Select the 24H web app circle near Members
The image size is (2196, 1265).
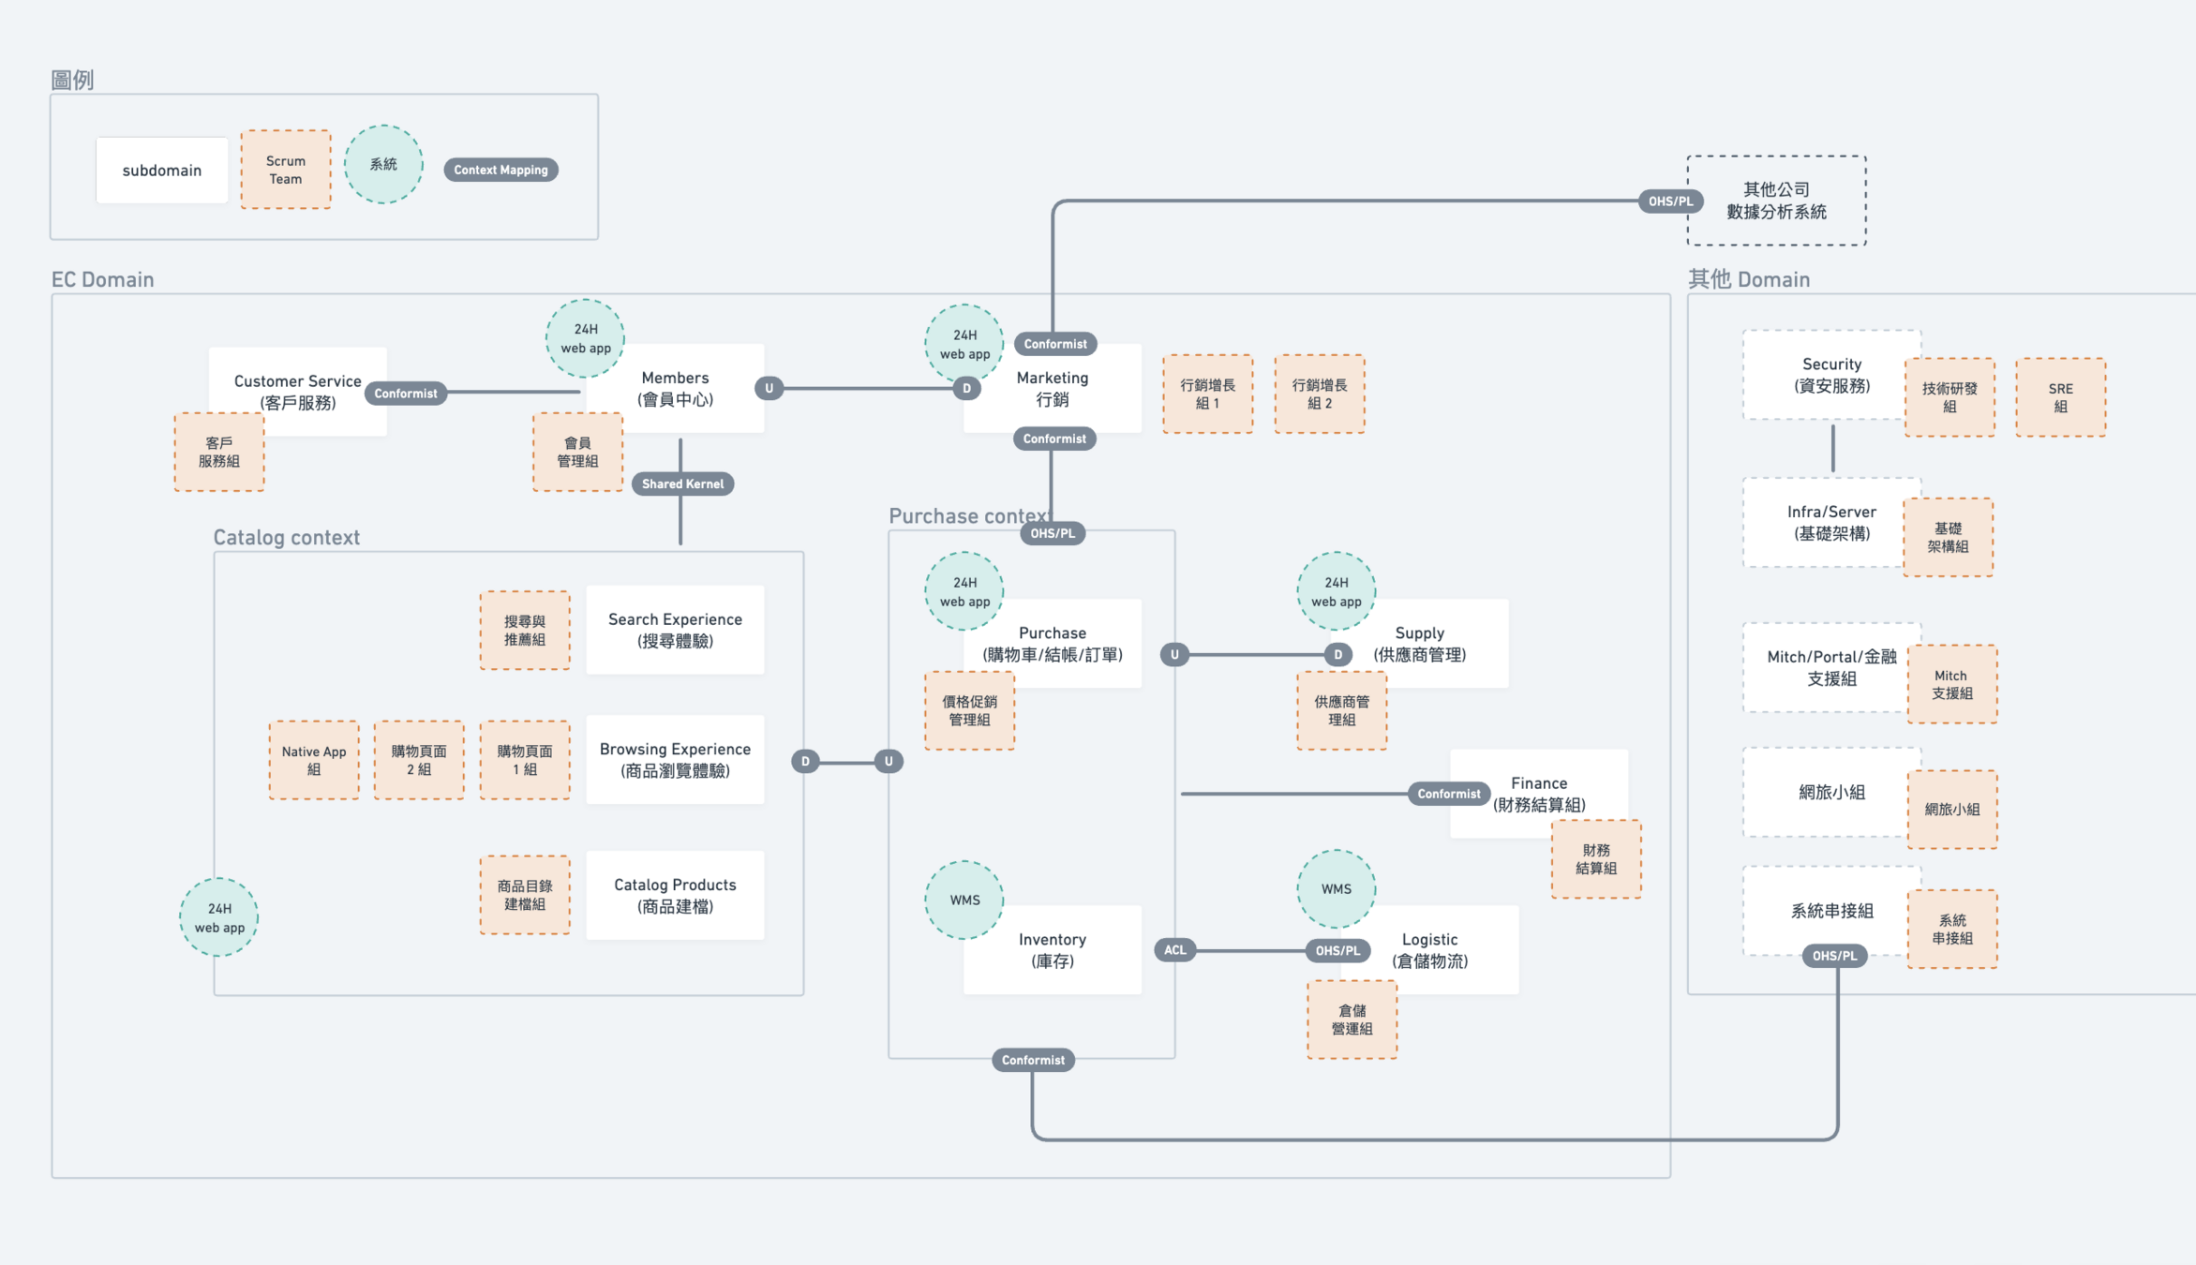click(586, 338)
